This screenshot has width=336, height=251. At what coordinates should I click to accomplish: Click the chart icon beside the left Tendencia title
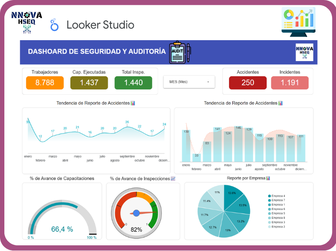coord(133,103)
